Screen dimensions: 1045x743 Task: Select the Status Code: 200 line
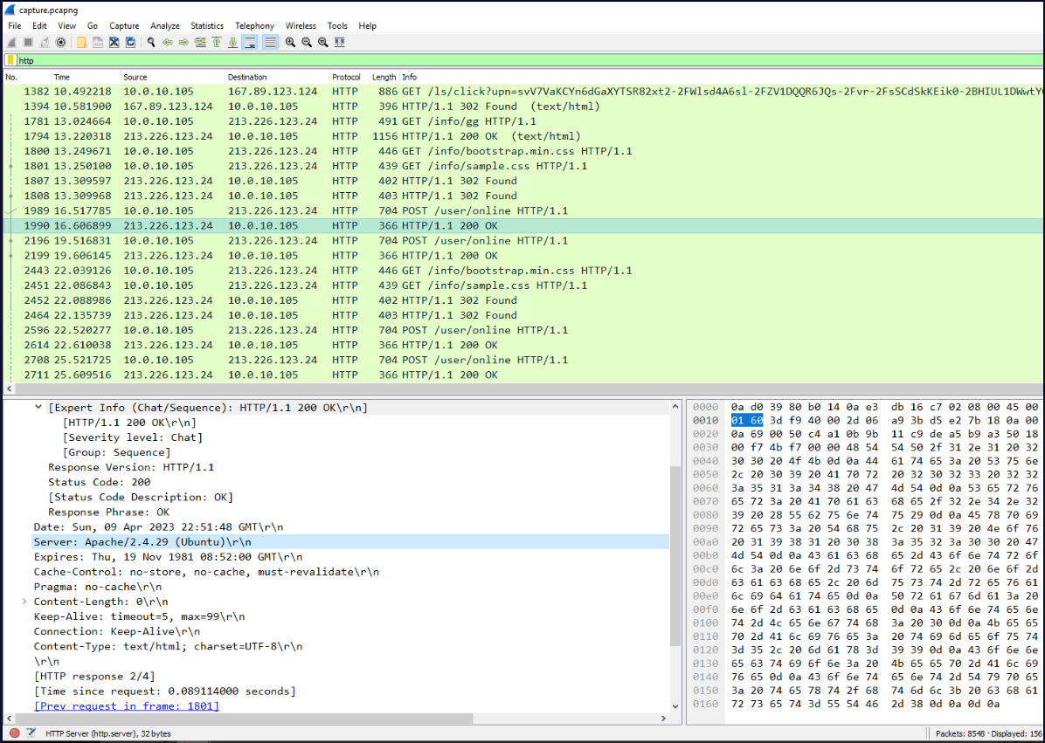100,482
